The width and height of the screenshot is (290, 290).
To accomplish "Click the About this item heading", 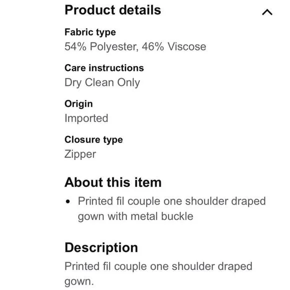I will 113,182.
